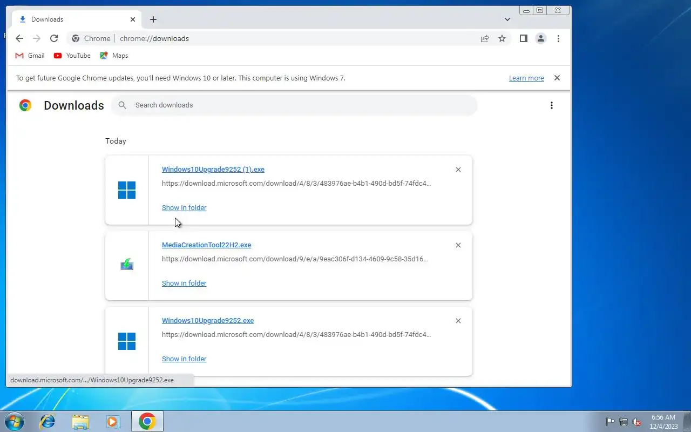Select the Downloads tab
Screen dimensions: 691x432
pyautogui.click(x=76, y=19)
